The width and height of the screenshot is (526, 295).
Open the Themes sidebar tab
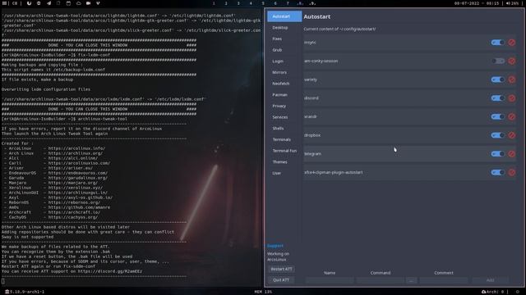[284, 162]
